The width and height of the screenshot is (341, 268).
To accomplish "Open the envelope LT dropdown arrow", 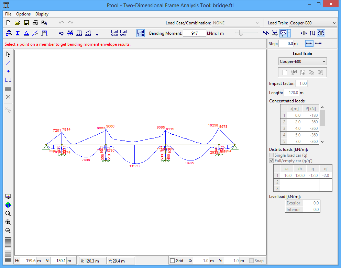I will 289,33.
